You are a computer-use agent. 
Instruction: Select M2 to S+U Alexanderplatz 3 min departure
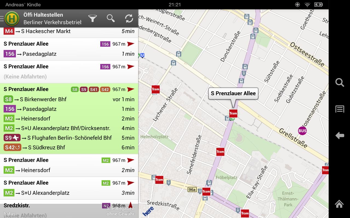coord(69,193)
